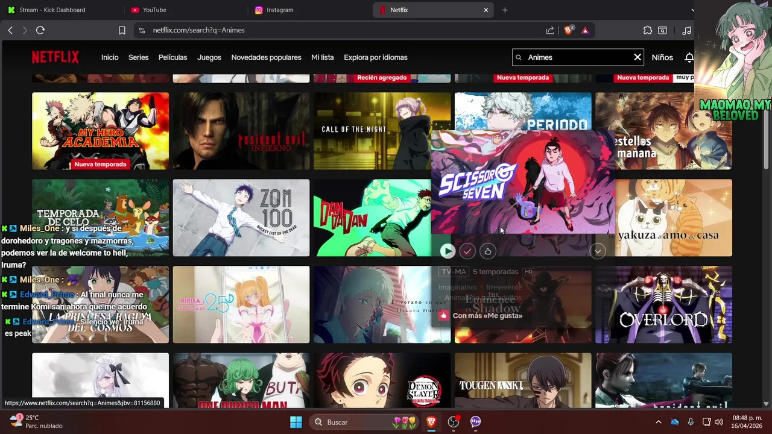Screen dimensions: 772x434
Task: Bookmark this page with the bookmark icon
Action: [x=122, y=30]
